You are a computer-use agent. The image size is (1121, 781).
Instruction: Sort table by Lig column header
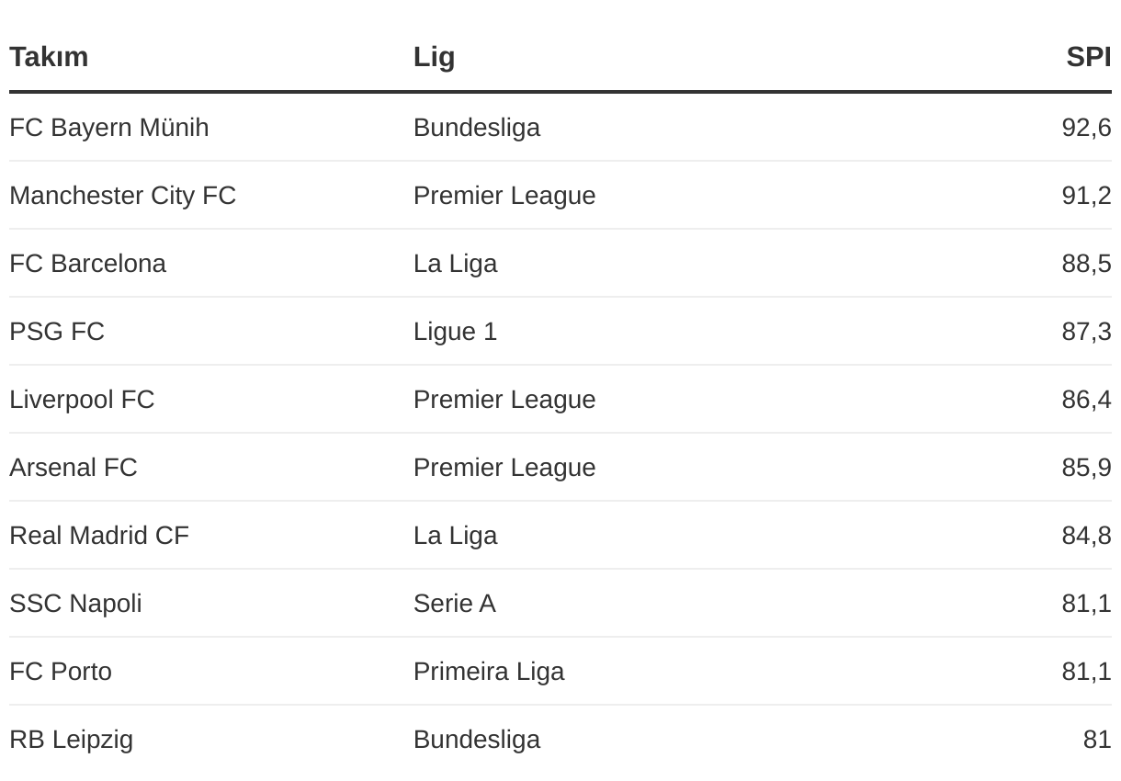pos(434,57)
